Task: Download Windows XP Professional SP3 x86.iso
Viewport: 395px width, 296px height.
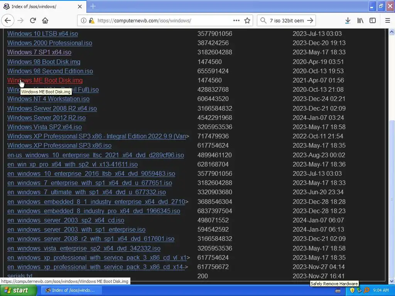Action: pyautogui.click(x=59, y=145)
